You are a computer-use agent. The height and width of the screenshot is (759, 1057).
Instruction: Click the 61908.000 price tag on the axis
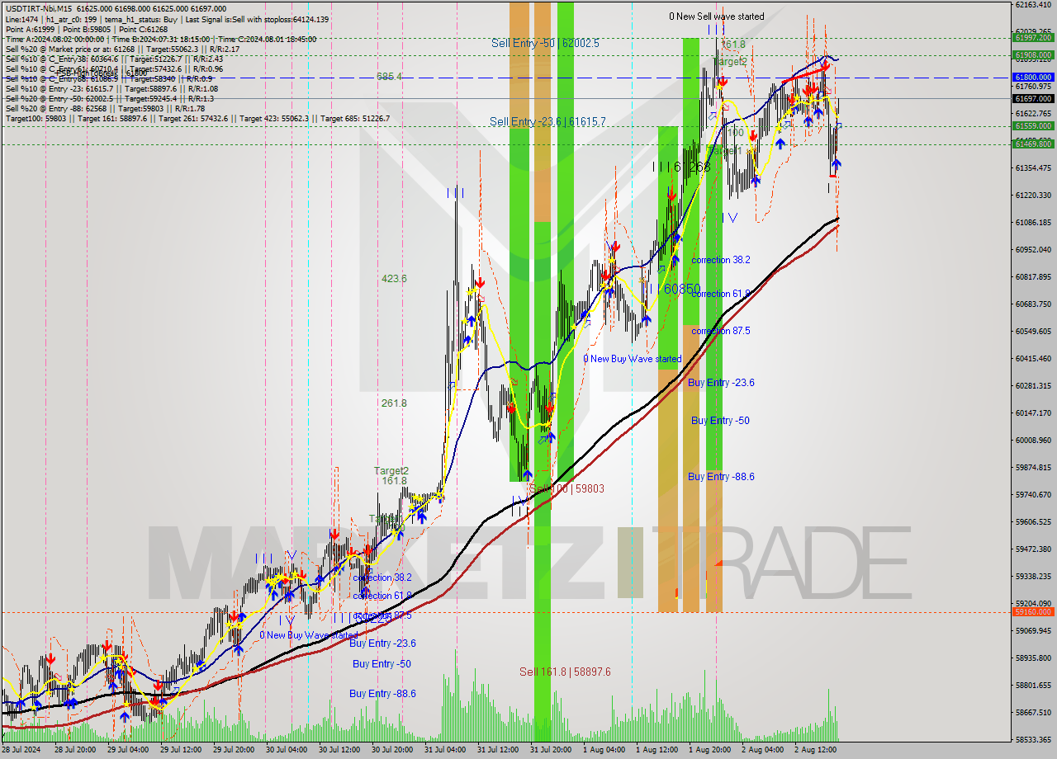click(1033, 55)
